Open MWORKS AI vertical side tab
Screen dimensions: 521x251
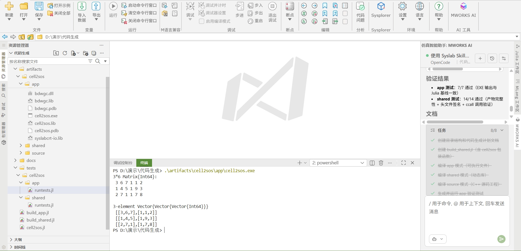(x=517, y=133)
